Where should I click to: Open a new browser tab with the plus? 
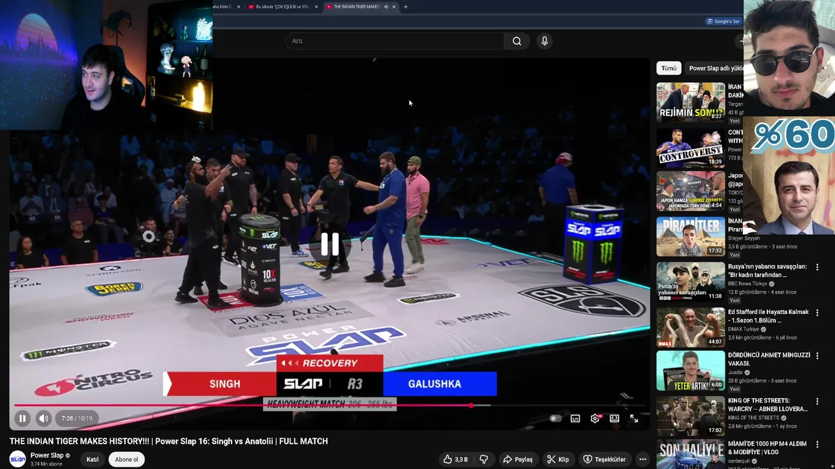406,7
